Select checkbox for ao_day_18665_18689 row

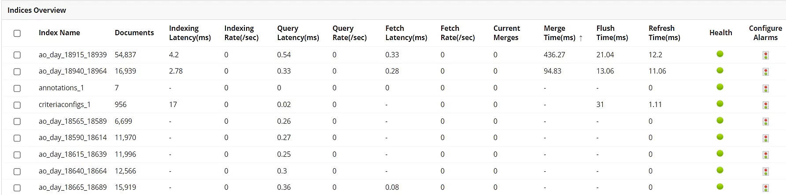[x=17, y=188]
